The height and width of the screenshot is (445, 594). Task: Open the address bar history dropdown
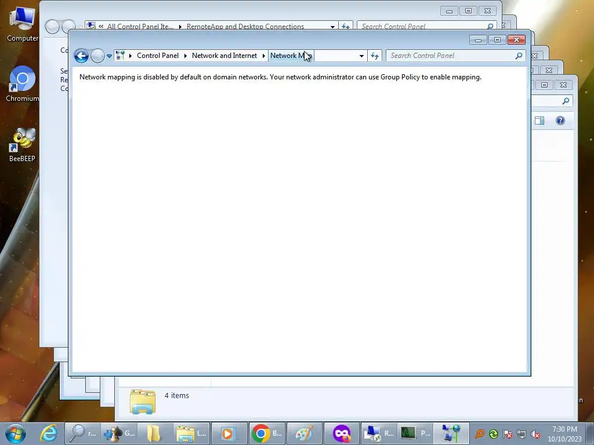point(361,56)
